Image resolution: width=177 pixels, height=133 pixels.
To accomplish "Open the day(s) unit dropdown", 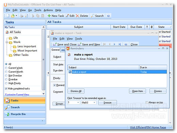I will (x=94, y=103).
